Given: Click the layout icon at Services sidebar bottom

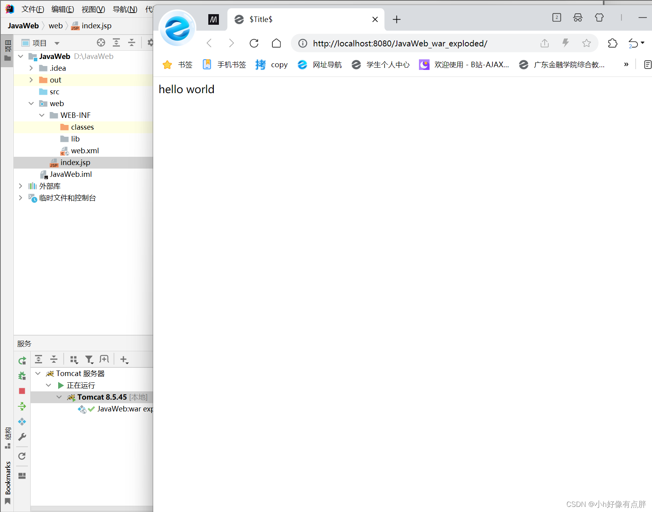Looking at the screenshot, I should tap(22, 475).
